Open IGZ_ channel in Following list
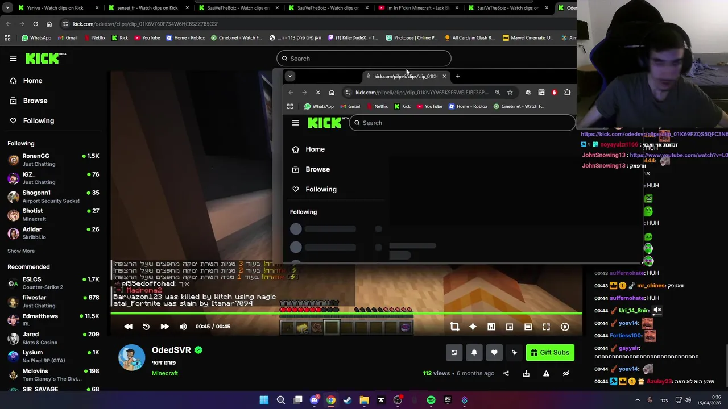 coord(53,178)
